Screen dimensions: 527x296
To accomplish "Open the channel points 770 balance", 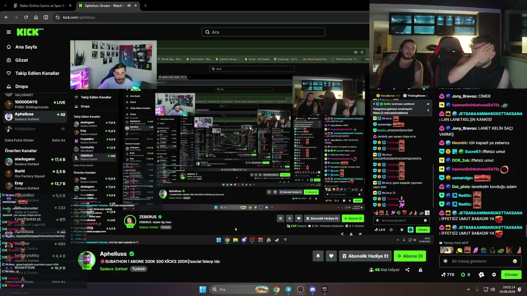I will 448,275.
